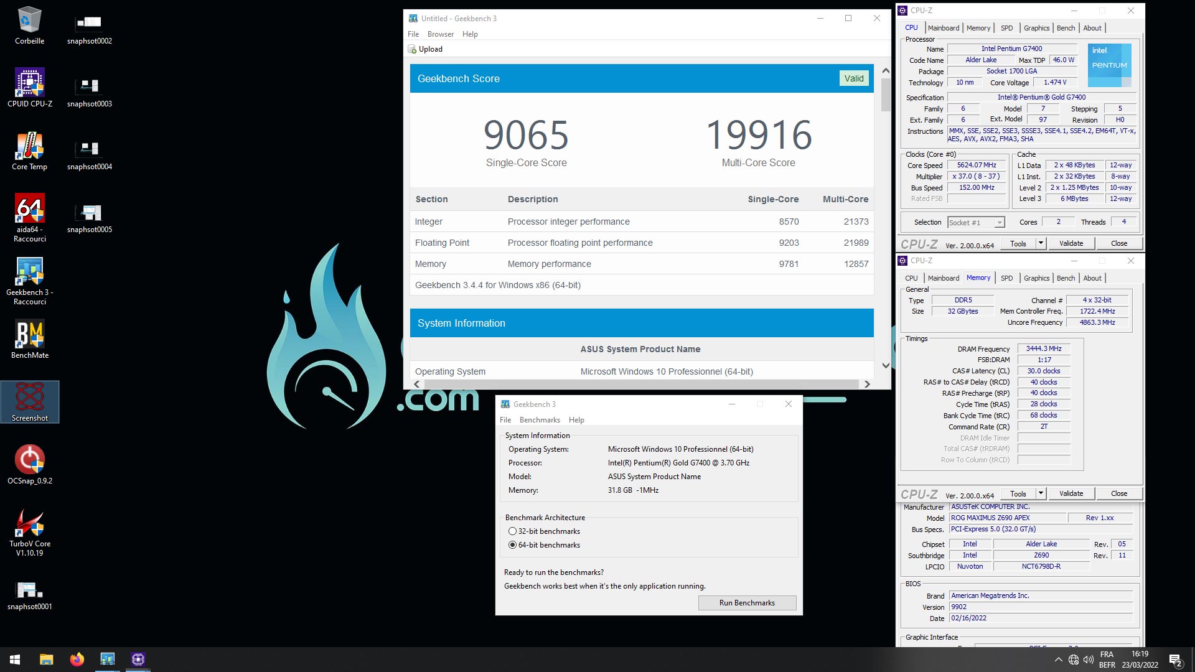Switch to Mainboard tab in top CPU-Z
This screenshot has height=672, width=1195.
pyautogui.click(x=943, y=28)
